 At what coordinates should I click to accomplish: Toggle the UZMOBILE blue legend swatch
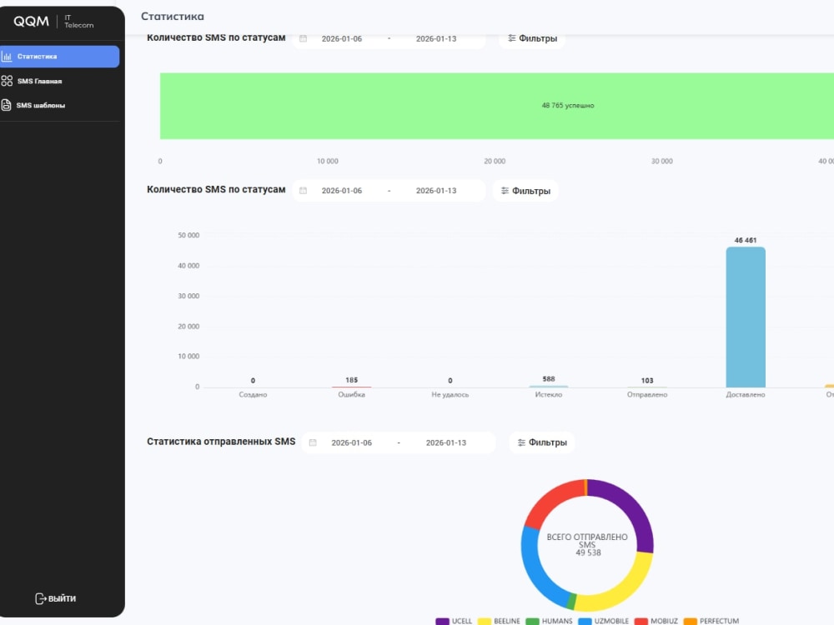click(585, 622)
